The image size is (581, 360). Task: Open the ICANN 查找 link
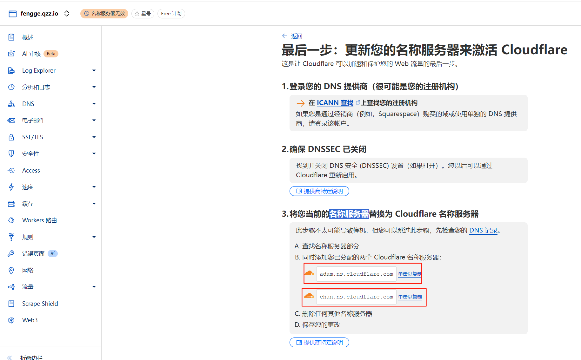tap(335, 103)
